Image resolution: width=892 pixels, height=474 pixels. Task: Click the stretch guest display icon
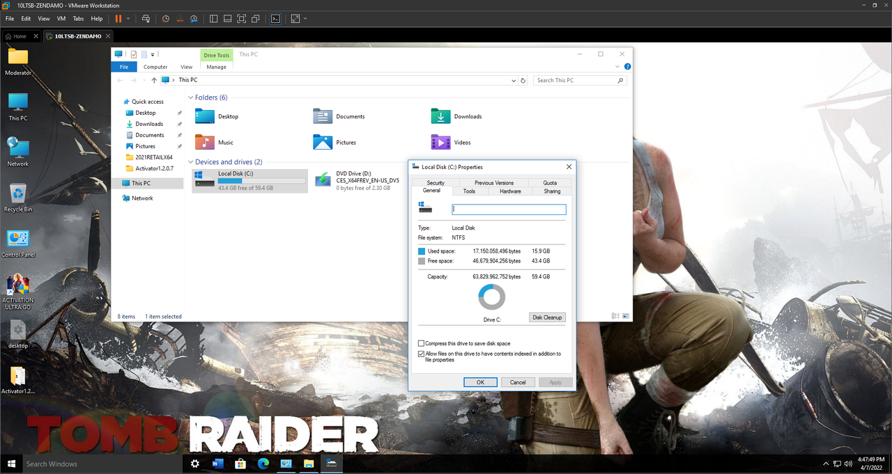(295, 19)
